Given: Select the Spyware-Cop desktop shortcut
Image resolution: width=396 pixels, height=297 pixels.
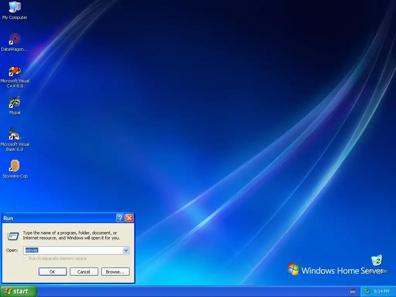Looking at the screenshot, I should 15,169.
